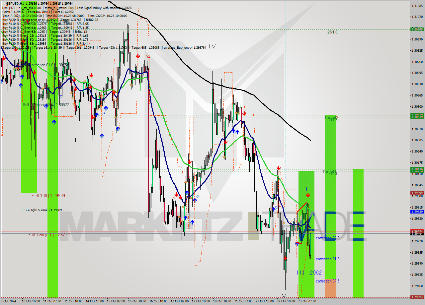Click the green 1.30945 price tag on axis
Screen dimensions: 425x305
(417, 29)
